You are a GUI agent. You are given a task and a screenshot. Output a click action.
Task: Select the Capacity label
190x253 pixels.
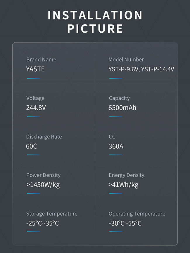[x=119, y=98]
